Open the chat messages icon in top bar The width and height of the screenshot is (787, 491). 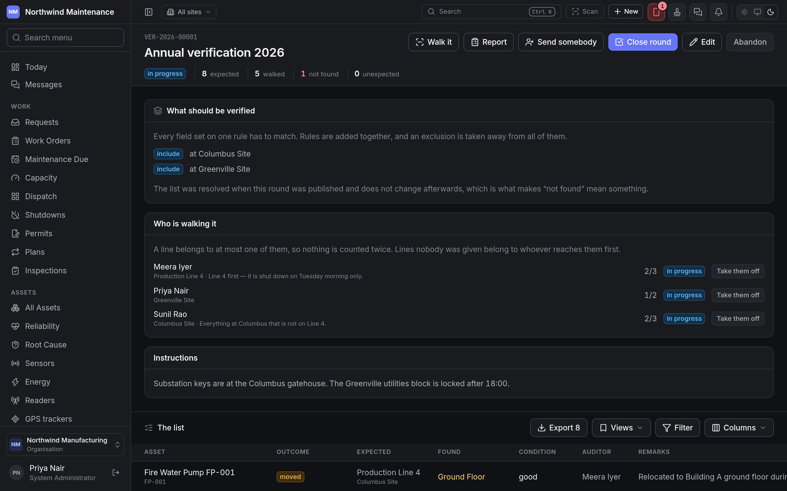point(698,12)
